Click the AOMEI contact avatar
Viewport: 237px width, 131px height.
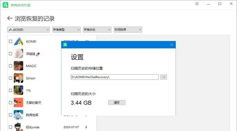pos(18,41)
